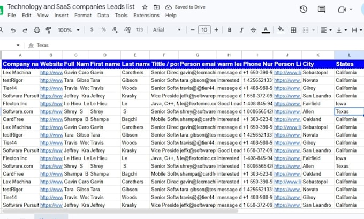Image resolution: width=364 pixels, height=219 pixels.
Task: Open the borders tool
Action: tap(293, 30)
